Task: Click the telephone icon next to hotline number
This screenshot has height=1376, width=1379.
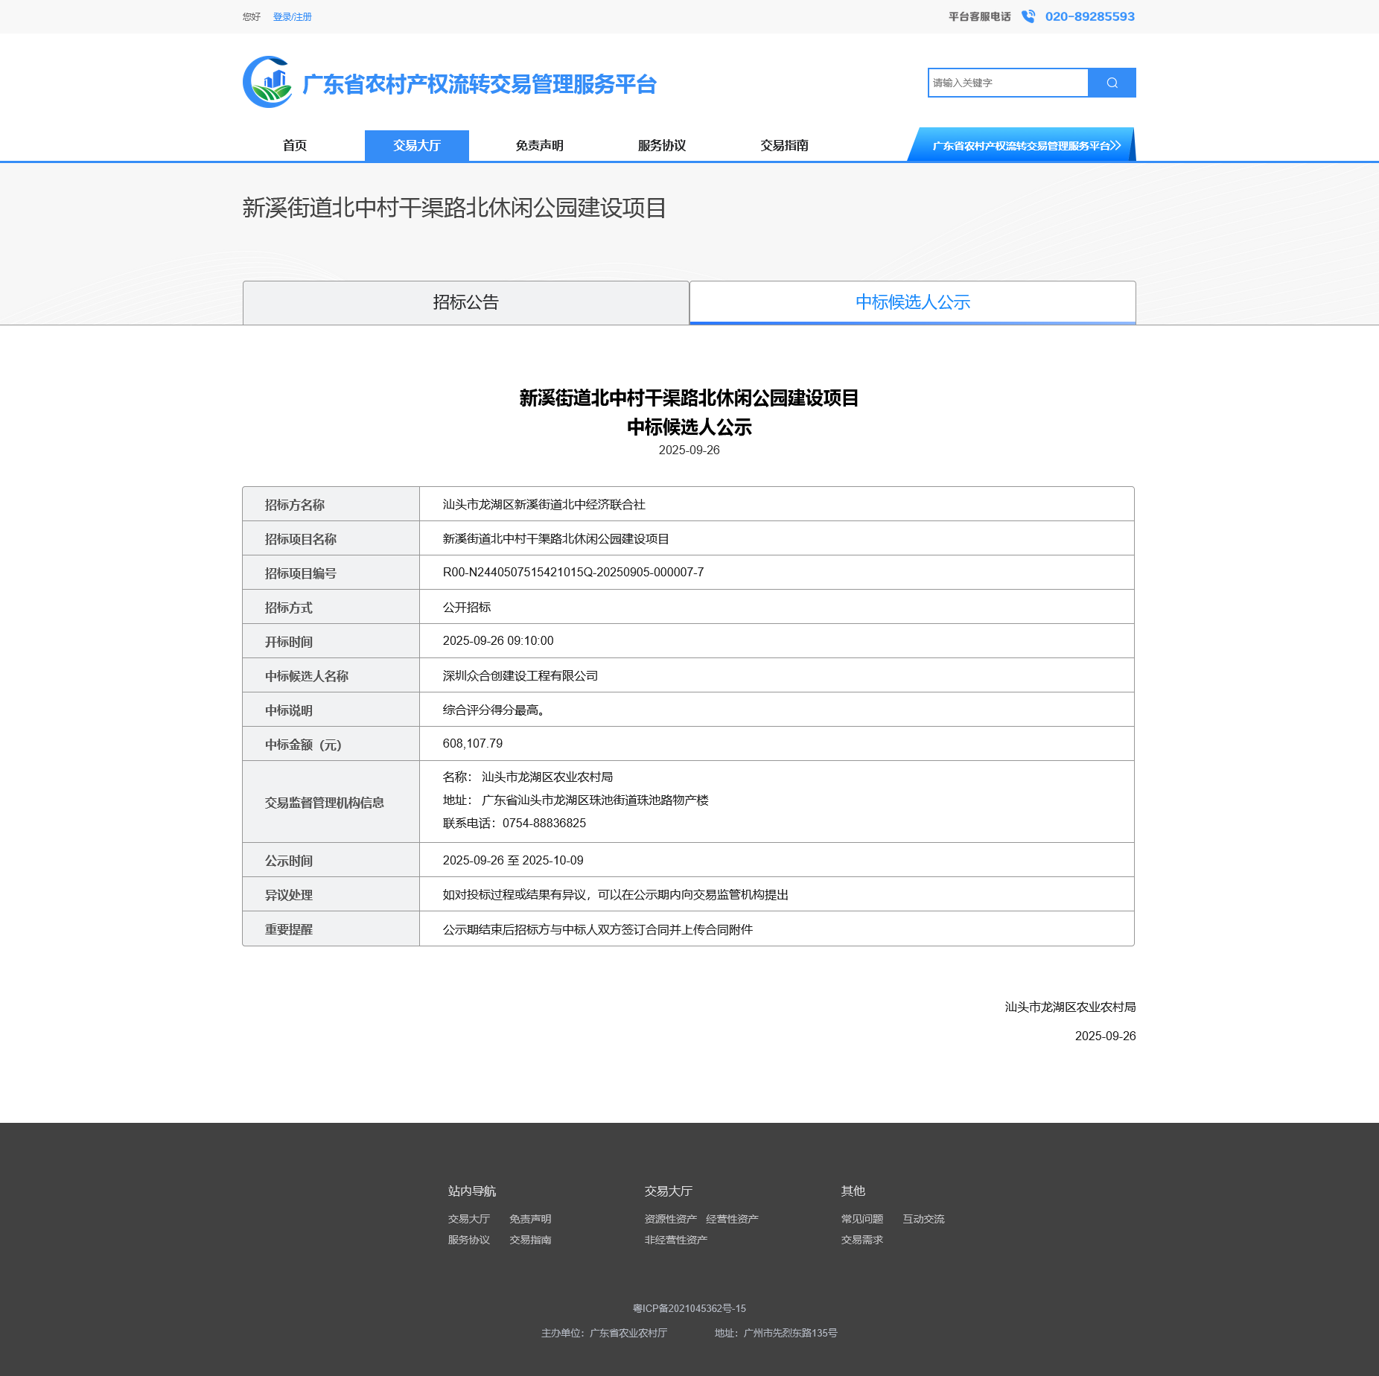Action: coord(1028,16)
